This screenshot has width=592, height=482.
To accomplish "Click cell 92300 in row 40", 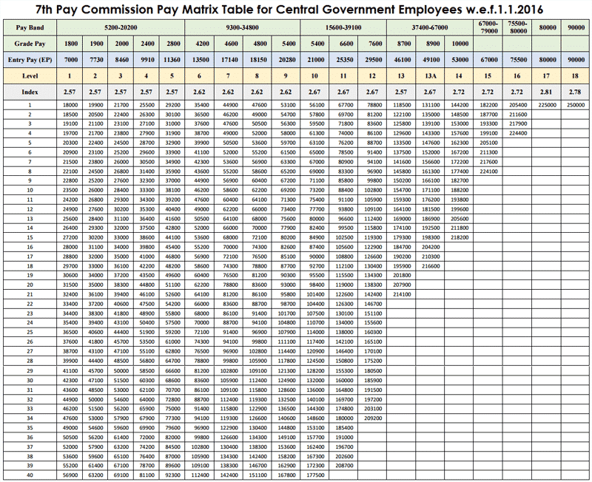I will pos(172,475).
